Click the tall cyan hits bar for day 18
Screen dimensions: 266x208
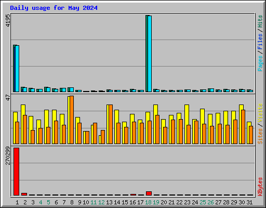(x=150, y=54)
